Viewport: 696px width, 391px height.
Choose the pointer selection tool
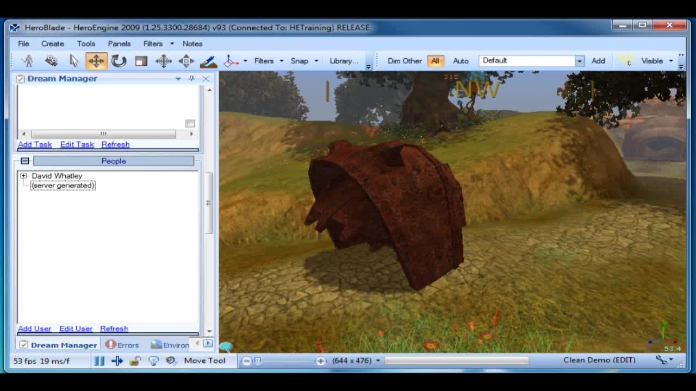[74, 61]
